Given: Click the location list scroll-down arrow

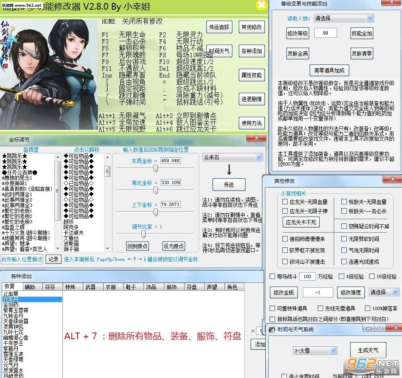Looking at the screenshot, I should pyautogui.click(x=58, y=248).
